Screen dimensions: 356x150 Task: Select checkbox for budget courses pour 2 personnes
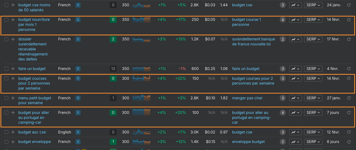tap(7, 79)
